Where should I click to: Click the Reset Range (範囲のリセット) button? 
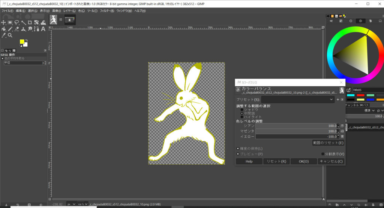pos(328,143)
